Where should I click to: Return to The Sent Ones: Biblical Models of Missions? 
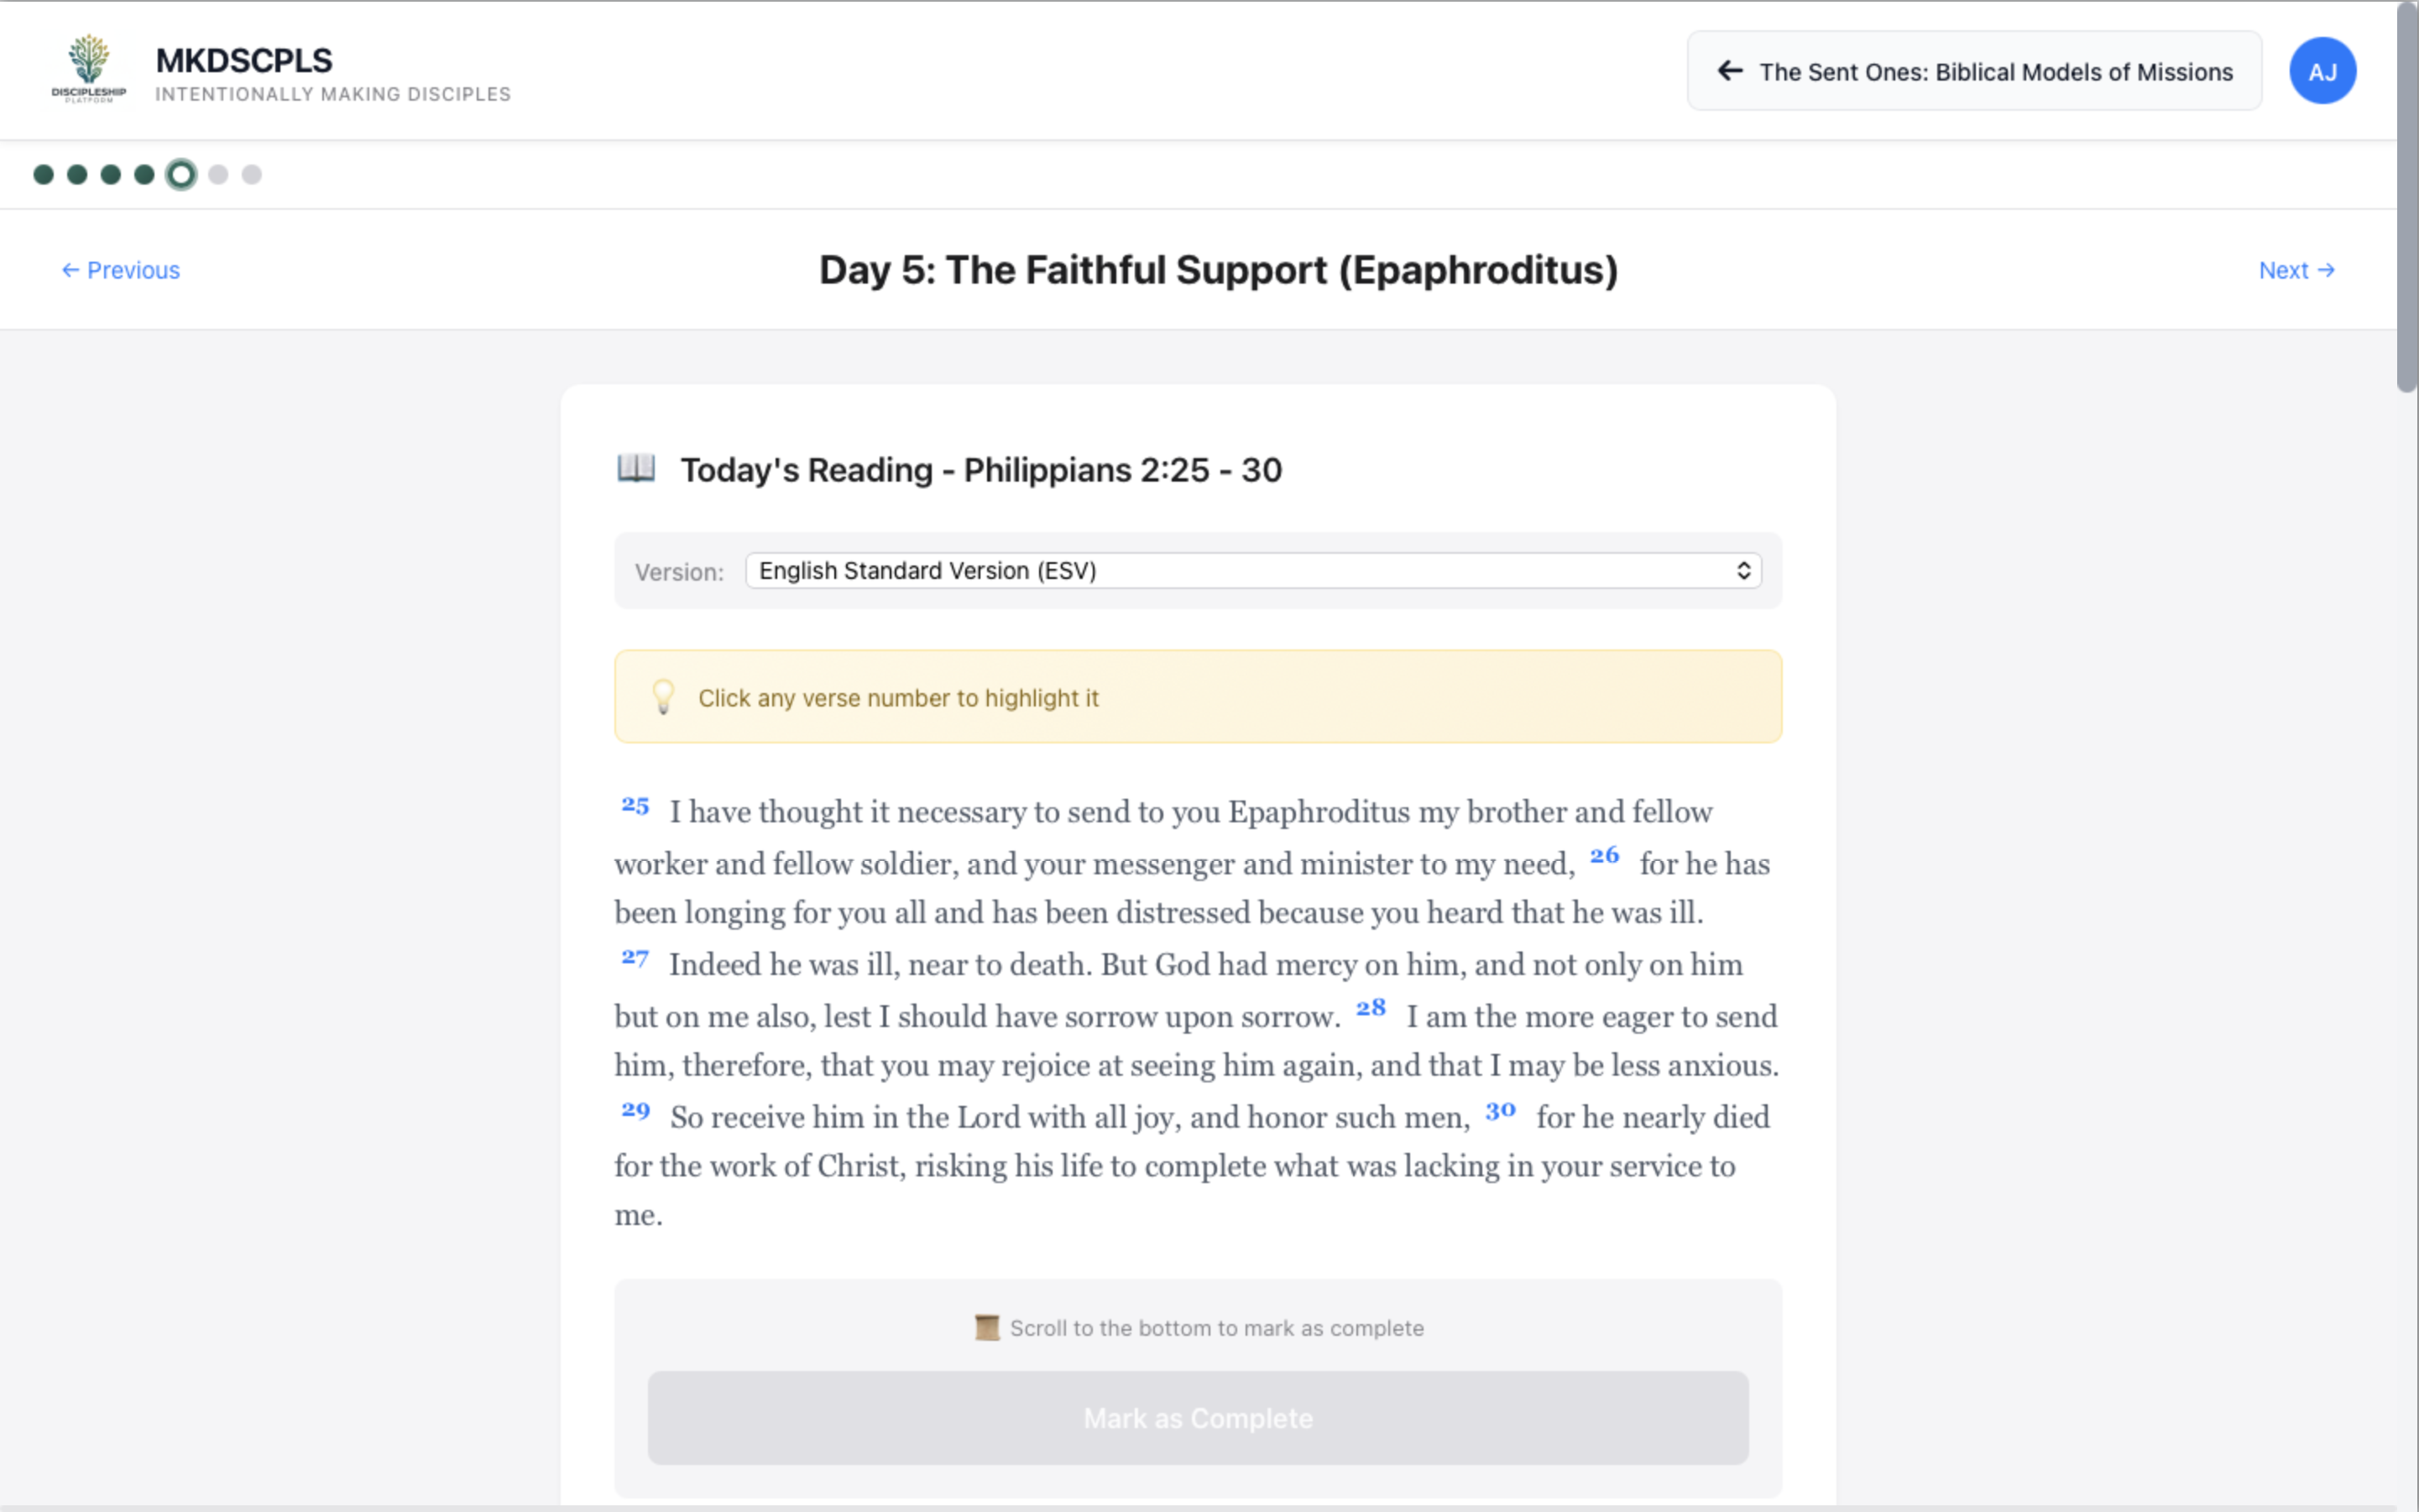[x=1972, y=70]
